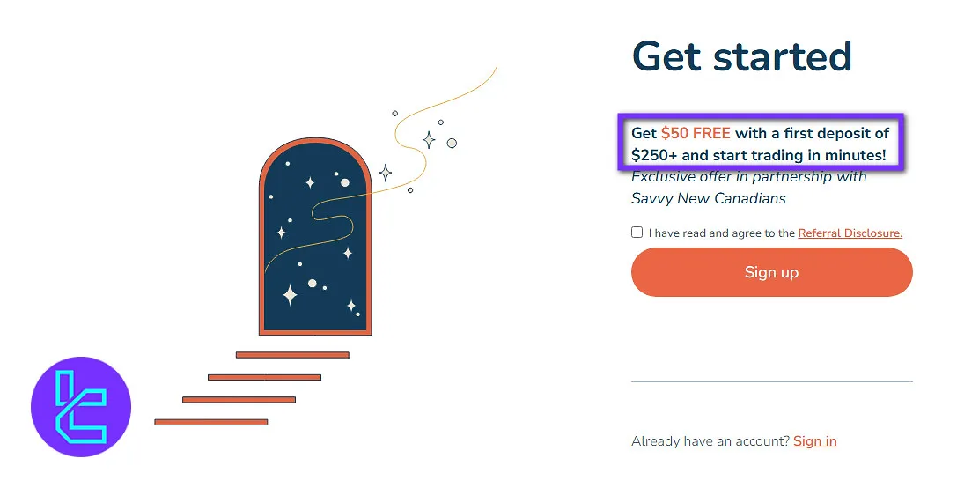Image resolution: width=979 pixels, height=488 pixels.
Task: Click the "I have read and agree" label
Action: tap(722, 233)
